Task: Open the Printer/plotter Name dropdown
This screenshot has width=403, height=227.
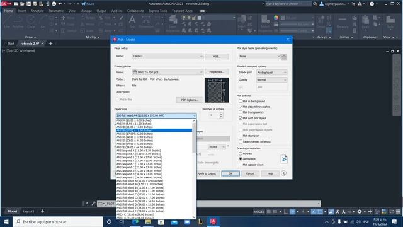Action: 167,73
